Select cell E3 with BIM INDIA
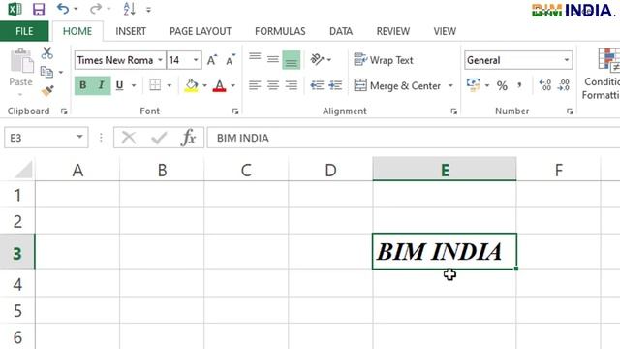This screenshot has width=620, height=349. [x=445, y=251]
